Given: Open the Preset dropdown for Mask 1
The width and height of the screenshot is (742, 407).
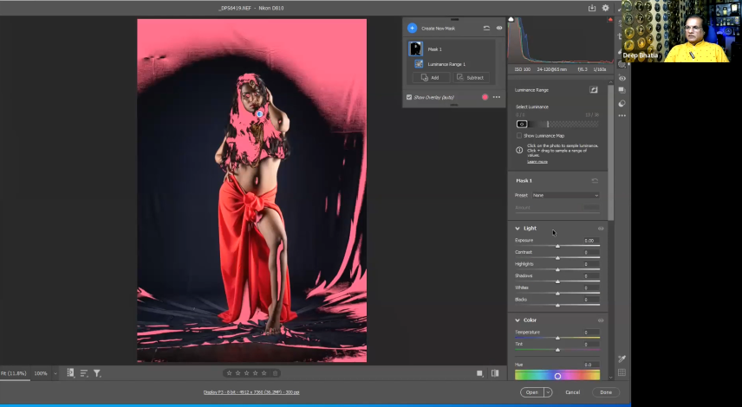Looking at the screenshot, I should 565,196.
